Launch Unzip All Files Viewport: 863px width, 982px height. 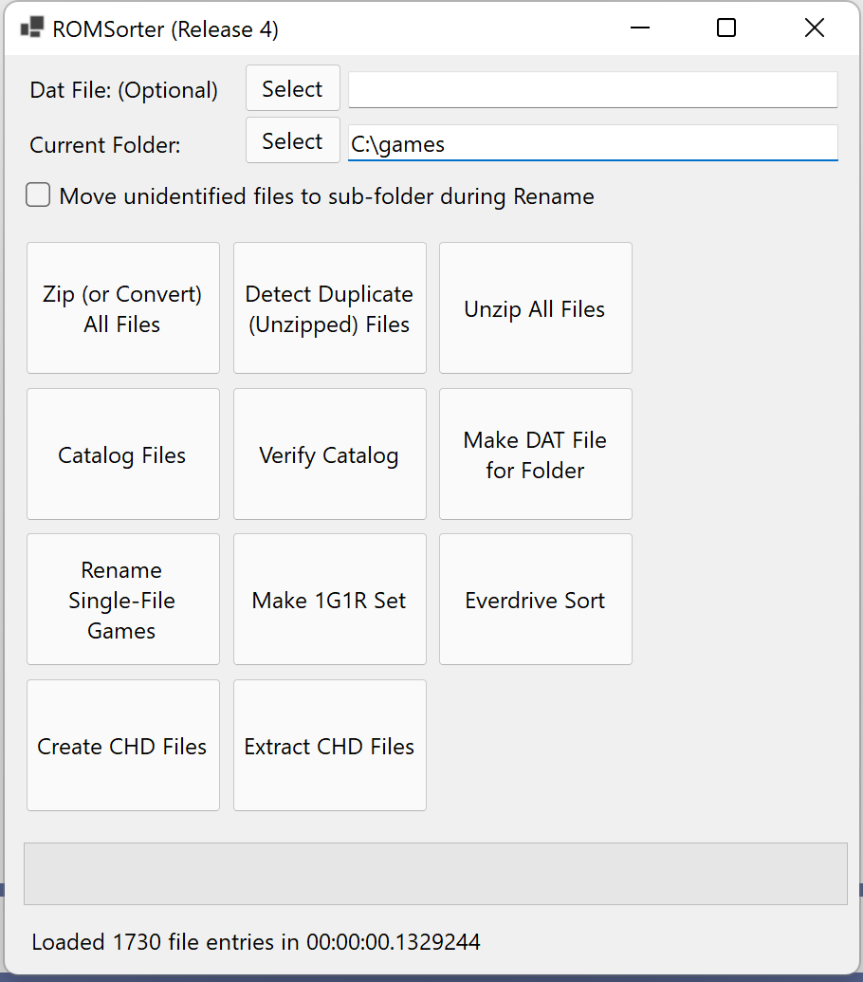click(x=536, y=308)
